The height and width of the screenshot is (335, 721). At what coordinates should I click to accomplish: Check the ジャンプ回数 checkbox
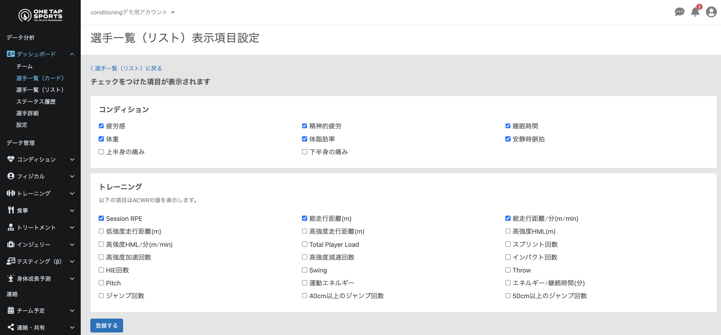click(x=101, y=296)
